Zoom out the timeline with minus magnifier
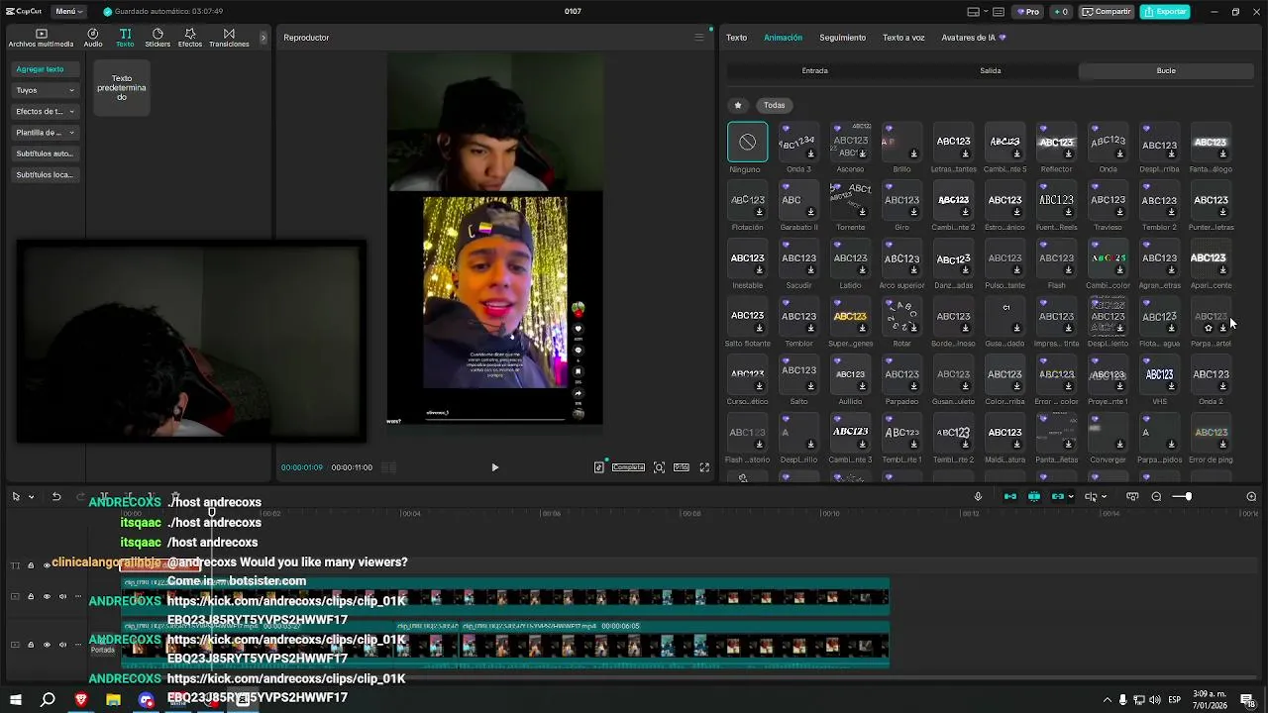Image resolution: width=1268 pixels, height=713 pixels. click(1156, 496)
